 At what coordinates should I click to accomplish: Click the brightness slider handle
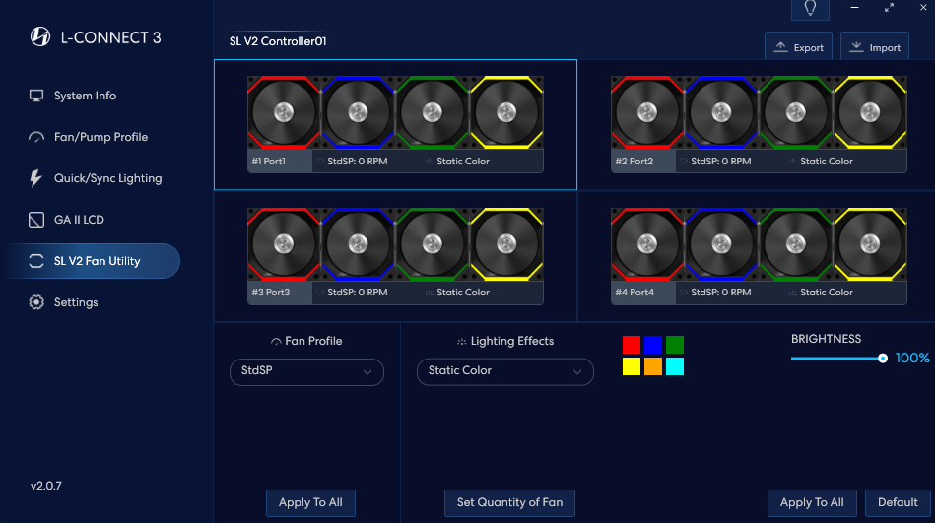(x=883, y=359)
